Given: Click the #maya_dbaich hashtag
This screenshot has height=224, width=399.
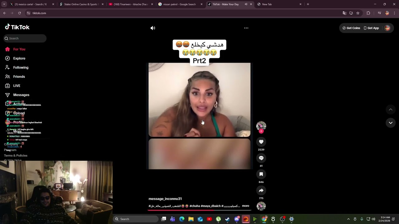Looking at the screenshot, I should pyautogui.click(x=211, y=206).
